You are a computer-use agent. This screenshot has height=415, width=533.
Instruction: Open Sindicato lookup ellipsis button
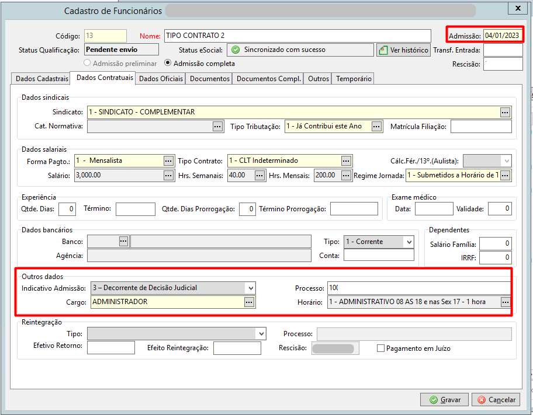[x=505, y=113]
